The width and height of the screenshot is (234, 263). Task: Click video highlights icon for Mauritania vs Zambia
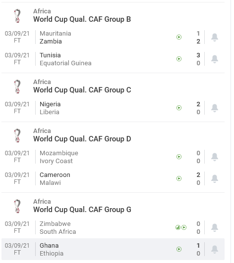pos(179,37)
